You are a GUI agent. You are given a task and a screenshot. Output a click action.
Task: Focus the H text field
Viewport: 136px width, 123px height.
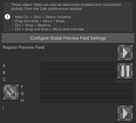click(x=87, y=100)
